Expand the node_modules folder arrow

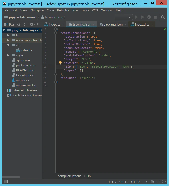(x=8, y=40)
